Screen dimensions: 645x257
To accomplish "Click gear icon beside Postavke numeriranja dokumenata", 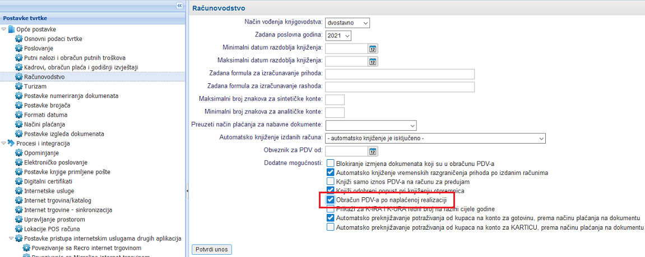I will (19, 96).
